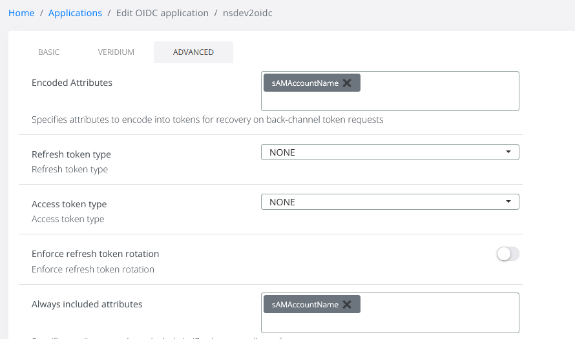
Task: Select sAMAccountName chip text in Encoded Attributes
Action: point(305,83)
